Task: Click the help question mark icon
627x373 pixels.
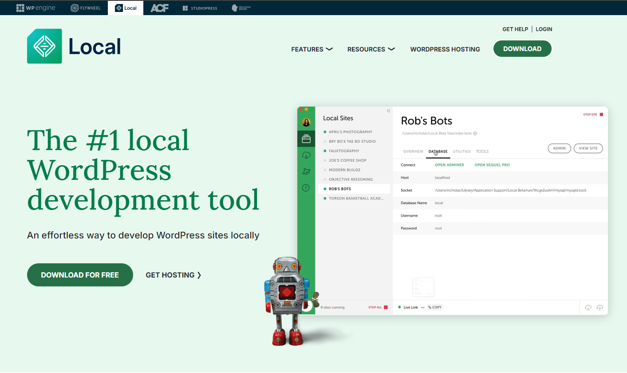Action: point(306,188)
